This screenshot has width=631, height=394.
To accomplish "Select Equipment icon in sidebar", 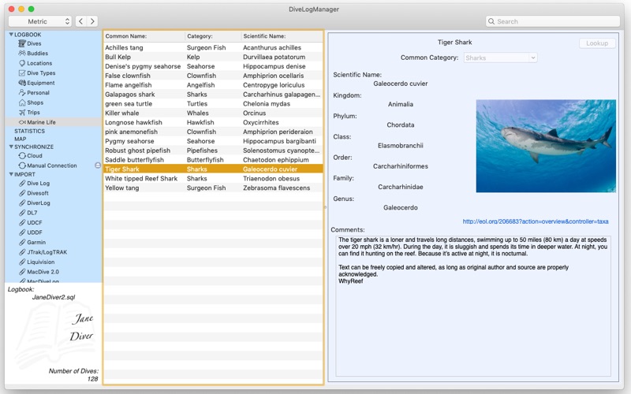I will click(x=22, y=83).
